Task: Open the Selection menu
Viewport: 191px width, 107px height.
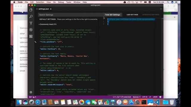Action: point(40,2)
